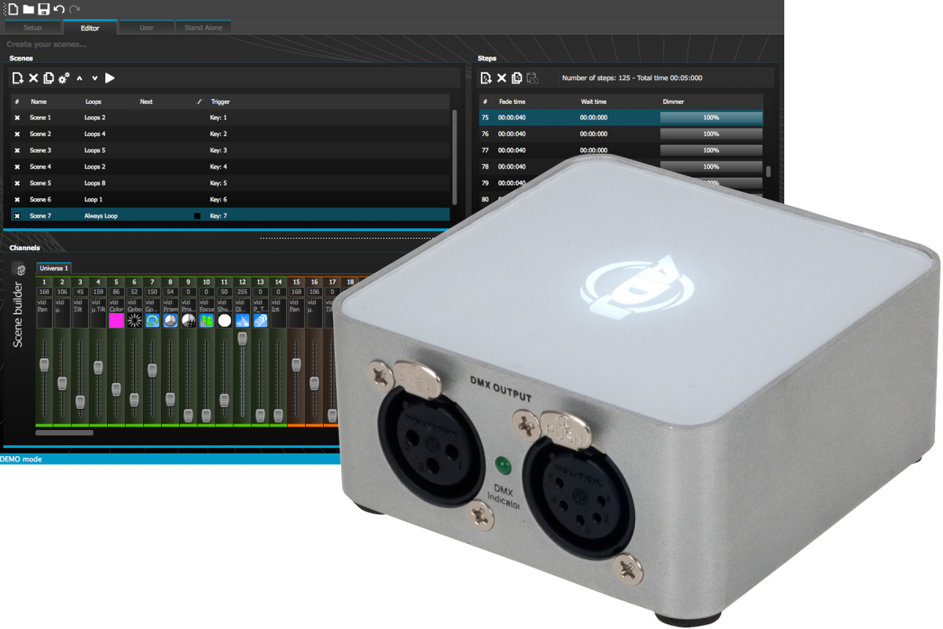Screen dimensions: 943x629
Task: Toggle the X mark on Scene 2
Action: point(17,134)
